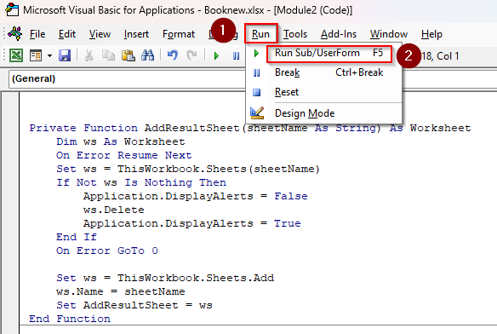Viewport: 497px width, 334px height.
Task: Open the Format menu
Action: 179,34
